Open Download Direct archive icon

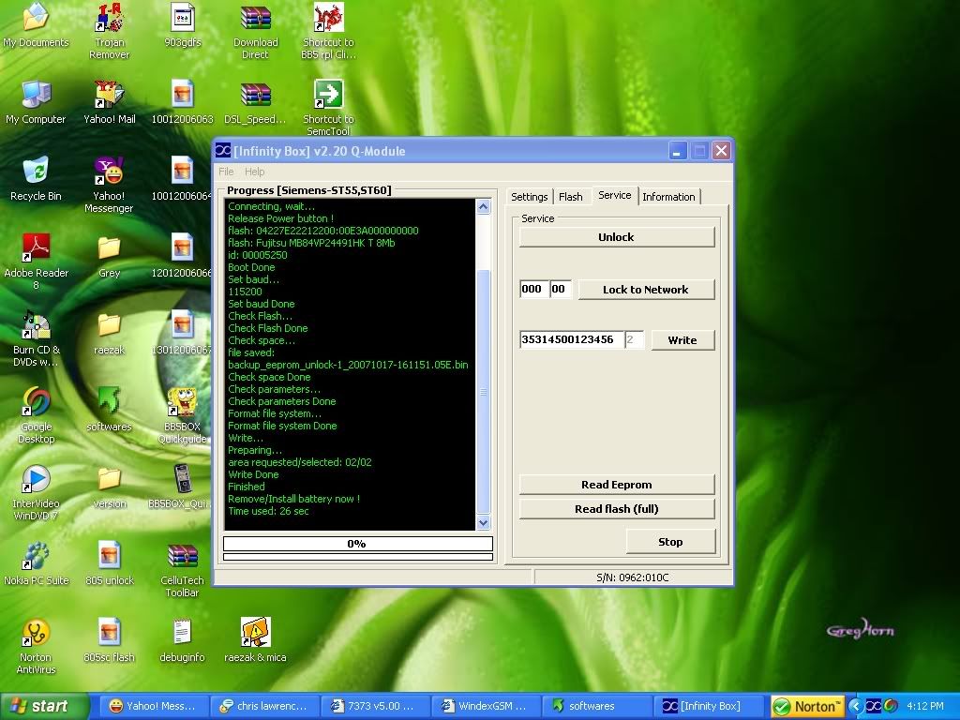pyautogui.click(x=255, y=29)
